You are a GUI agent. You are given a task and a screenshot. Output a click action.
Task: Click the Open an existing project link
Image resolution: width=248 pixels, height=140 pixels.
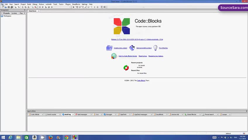coord(144,48)
